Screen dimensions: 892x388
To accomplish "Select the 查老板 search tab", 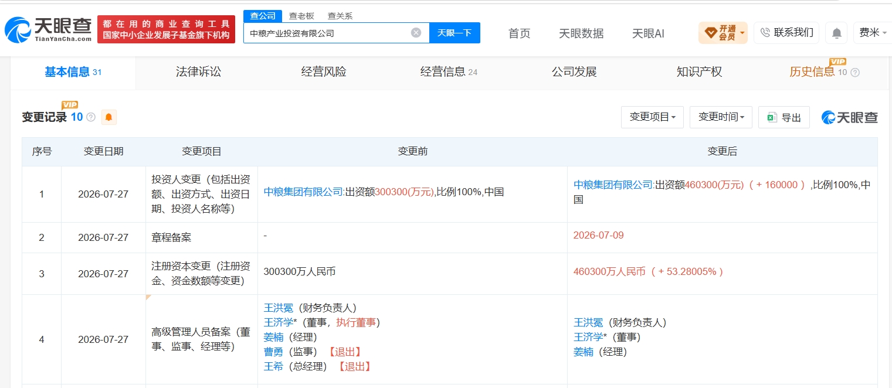I will click(x=301, y=16).
